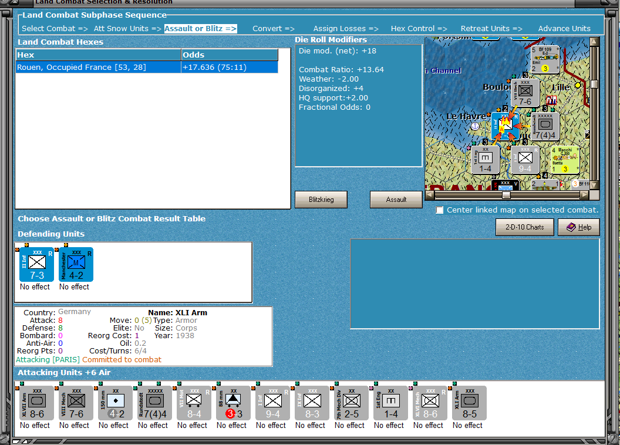The height and width of the screenshot is (445, 620).
Task: Choose the Assault combat table
Action: coord(396,200)
